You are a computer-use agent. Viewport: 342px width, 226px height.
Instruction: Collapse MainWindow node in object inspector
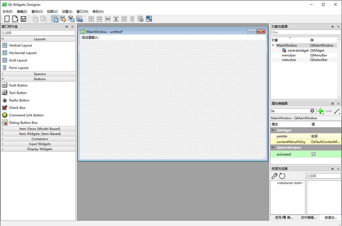click(273, 45)
